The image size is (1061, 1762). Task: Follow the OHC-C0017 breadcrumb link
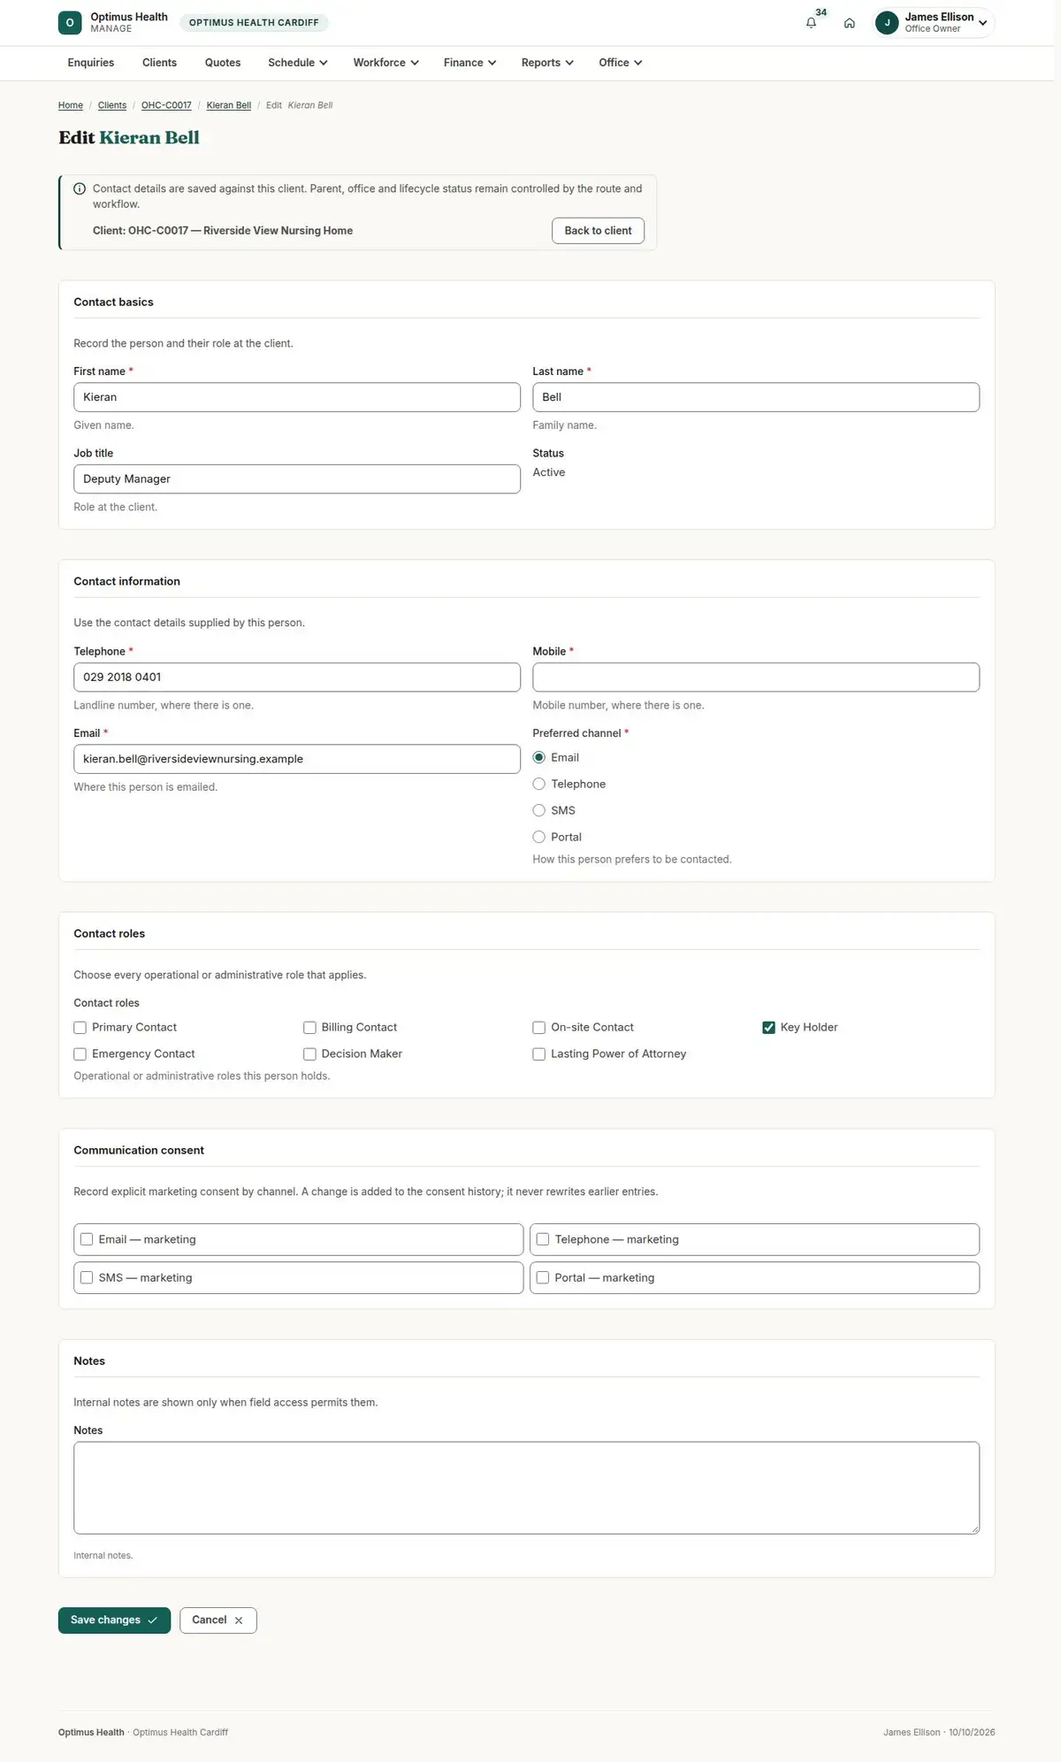click(x=166, y=105)
